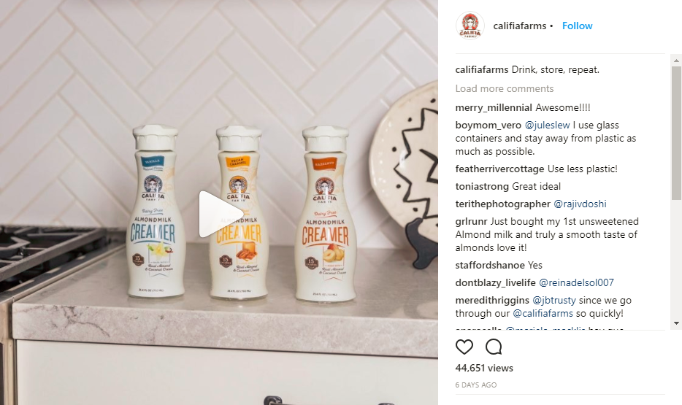Load more comments
682x405 pixels.
(504, 88)
